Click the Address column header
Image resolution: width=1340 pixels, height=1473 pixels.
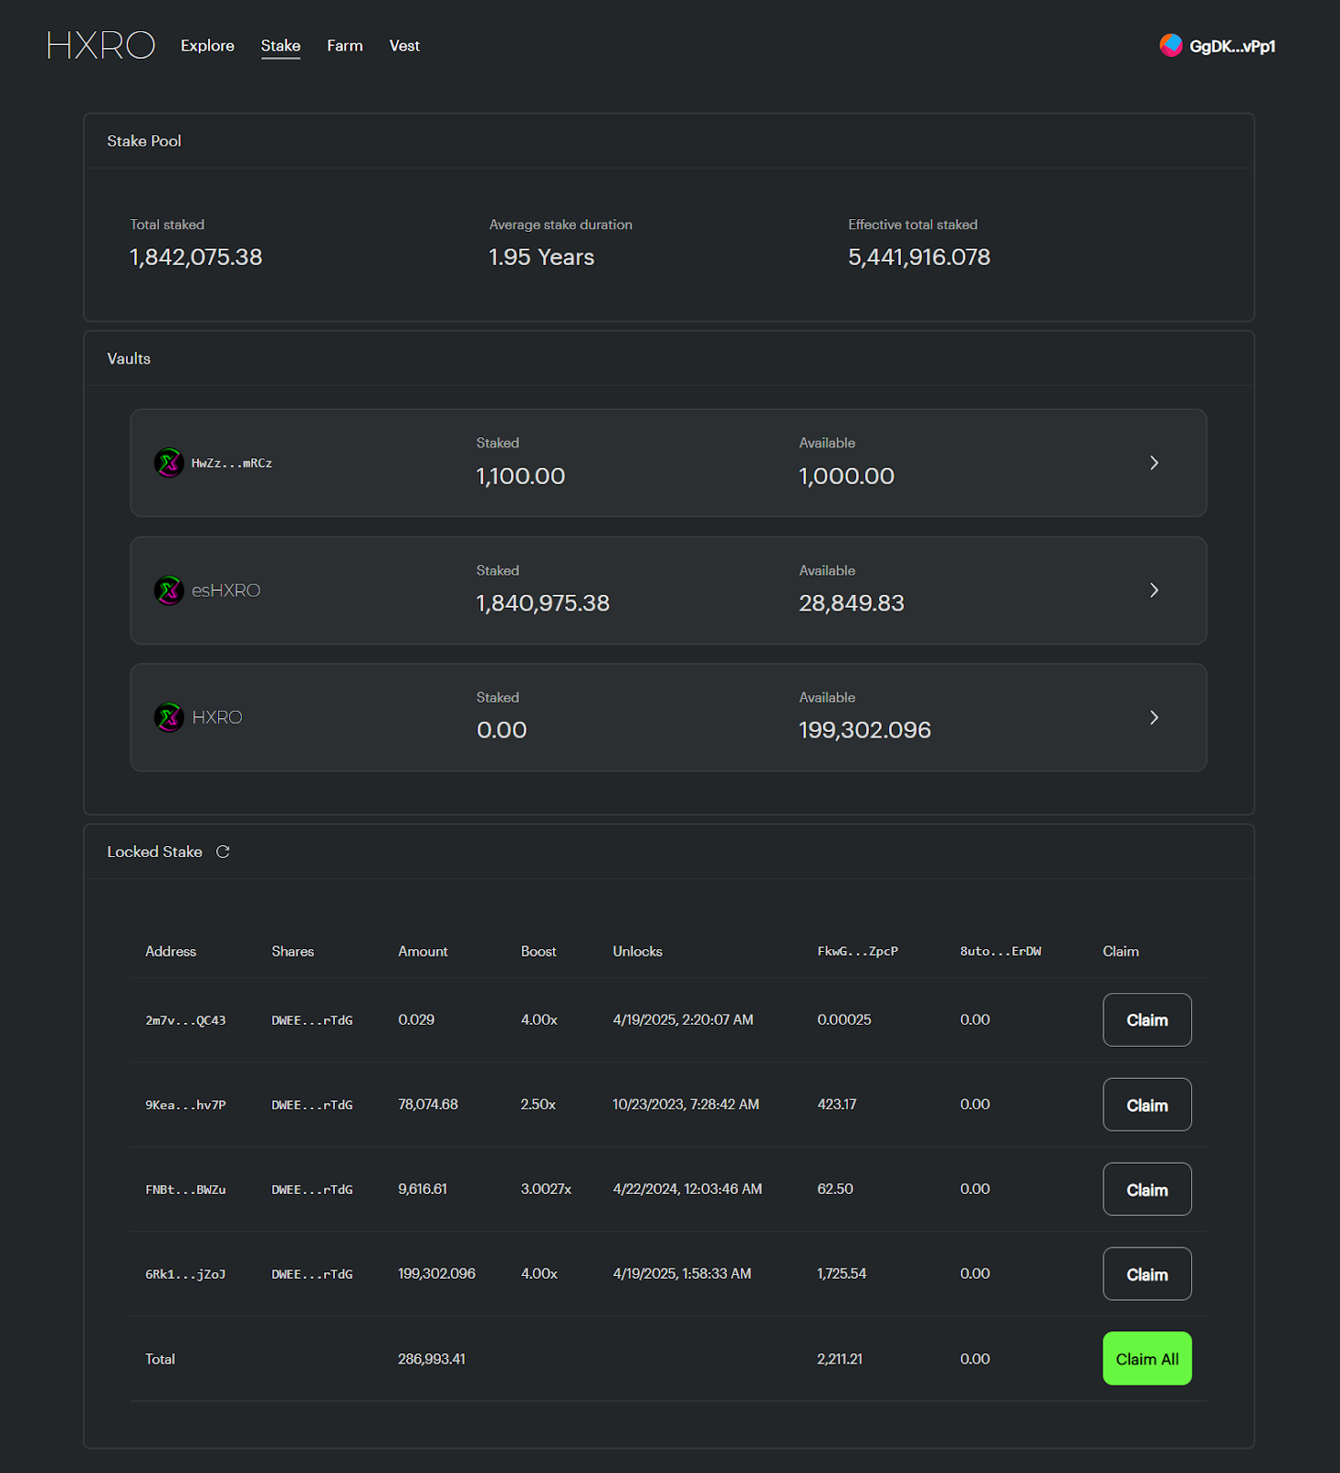(171, 951)
